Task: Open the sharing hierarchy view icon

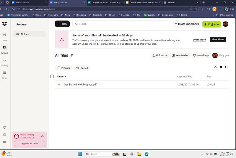Action: [x=215, y=67]
